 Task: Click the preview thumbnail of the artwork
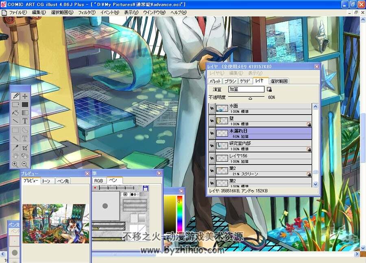point(56,224)
